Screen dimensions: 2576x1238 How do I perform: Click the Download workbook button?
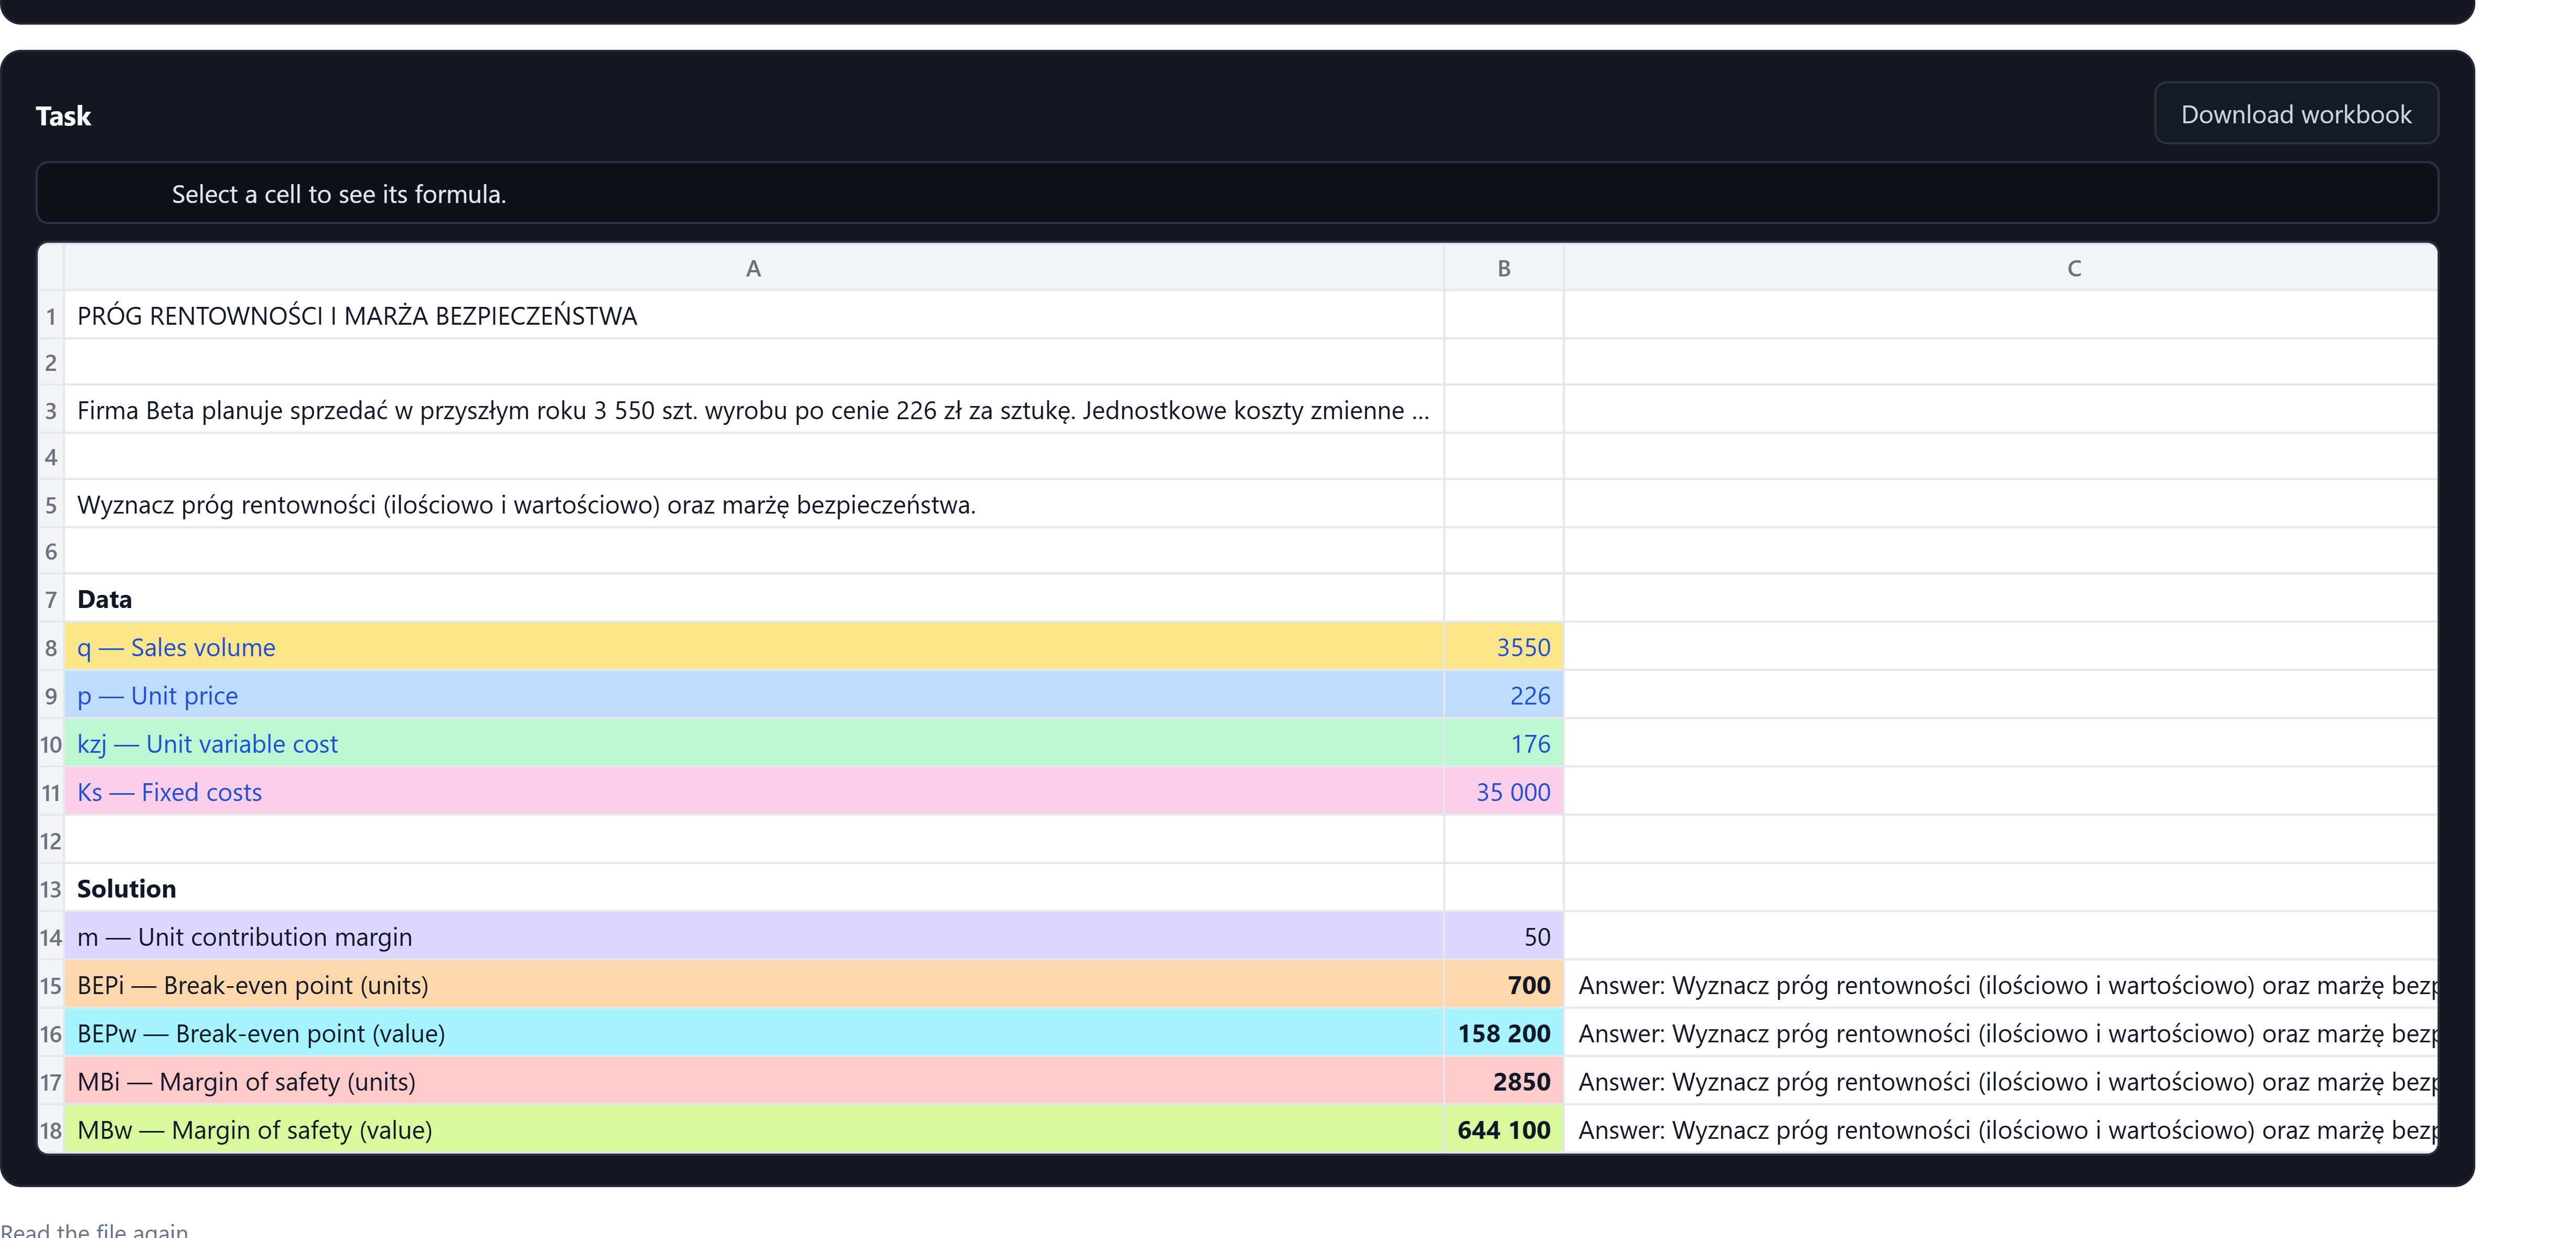2295,114
